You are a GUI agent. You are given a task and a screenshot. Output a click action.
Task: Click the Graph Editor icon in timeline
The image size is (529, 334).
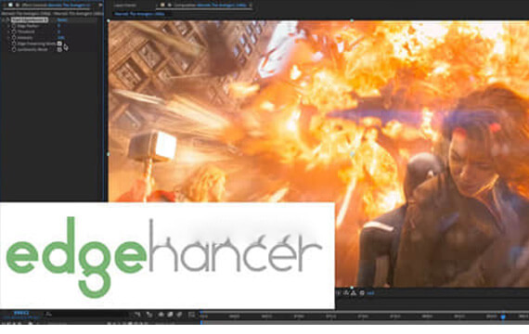(x=191, y=315)
